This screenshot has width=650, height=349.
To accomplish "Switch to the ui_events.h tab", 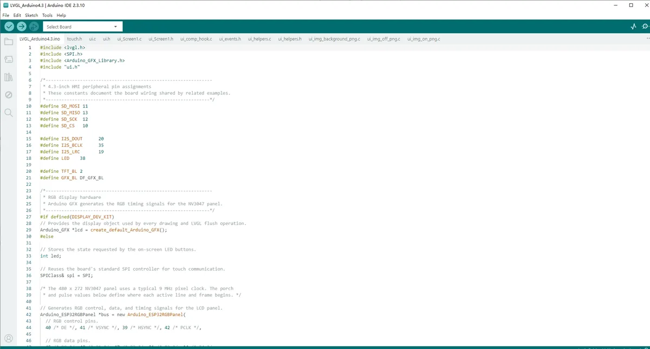I will click(x=230, y=39).
